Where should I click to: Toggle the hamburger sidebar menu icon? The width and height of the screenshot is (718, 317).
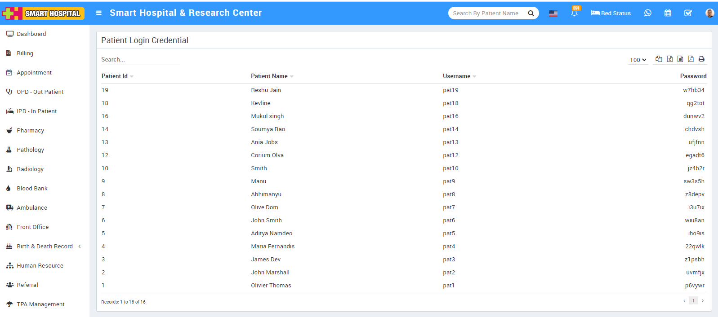[x=99, y=13]
